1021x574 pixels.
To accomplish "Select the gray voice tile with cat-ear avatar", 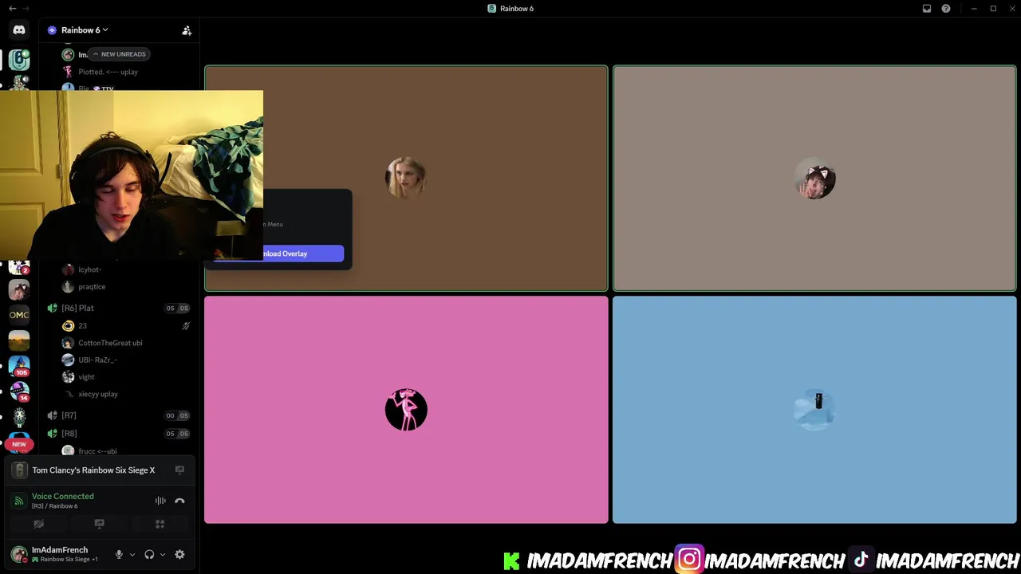I will click(814, 179).
